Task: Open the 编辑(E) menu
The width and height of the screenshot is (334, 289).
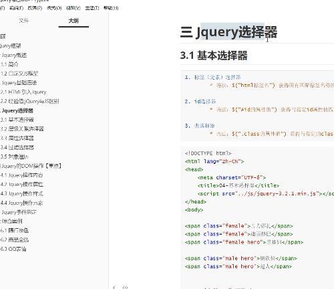Action: [16, 8]
